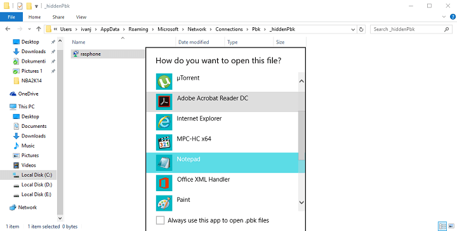This screenshot has width=457, height=231.
Task: Open Home ribbon tab
Action: pyautogui.click(x=34, y=17)
